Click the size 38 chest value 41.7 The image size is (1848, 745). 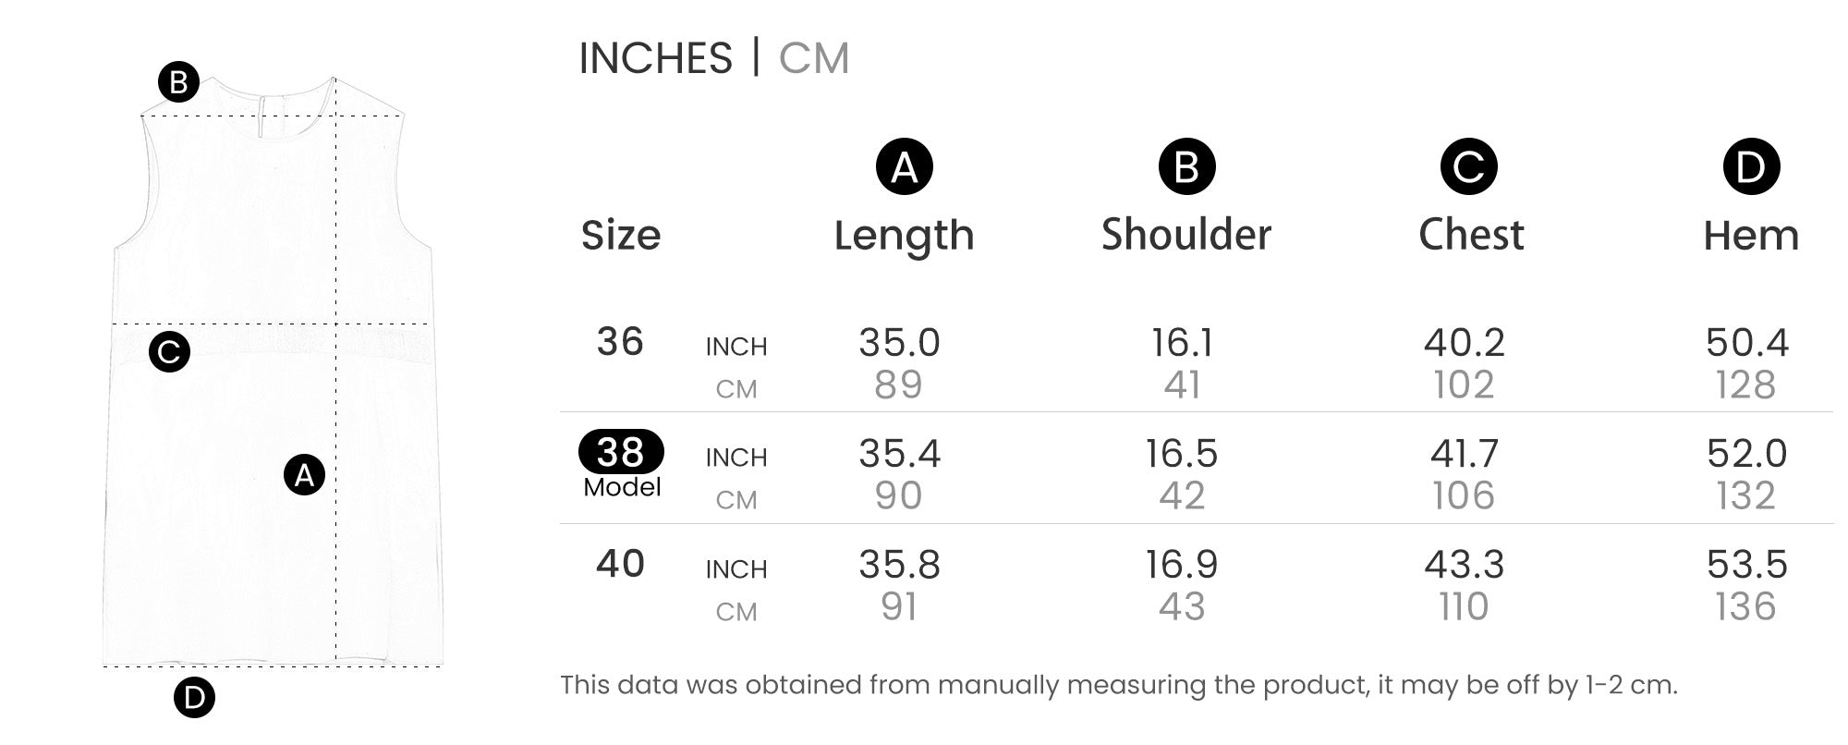1465,454
